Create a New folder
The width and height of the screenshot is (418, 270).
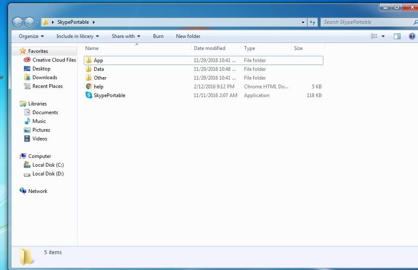(188, 36)
